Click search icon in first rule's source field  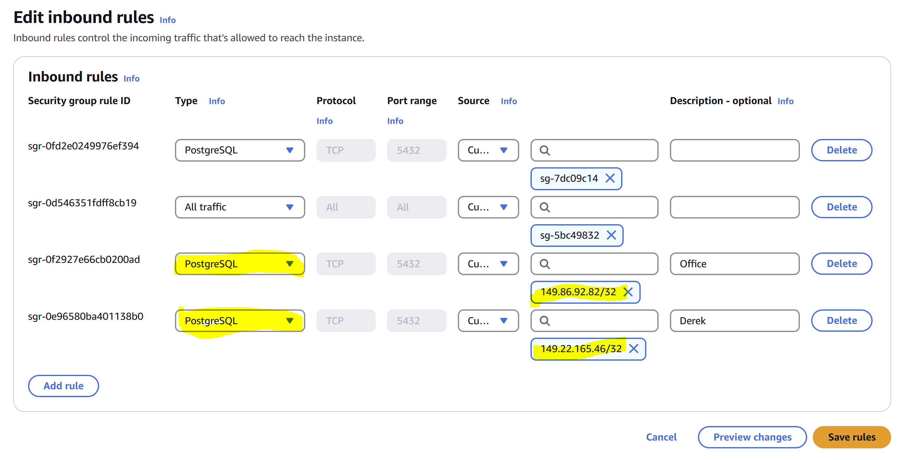coord(545,151)
